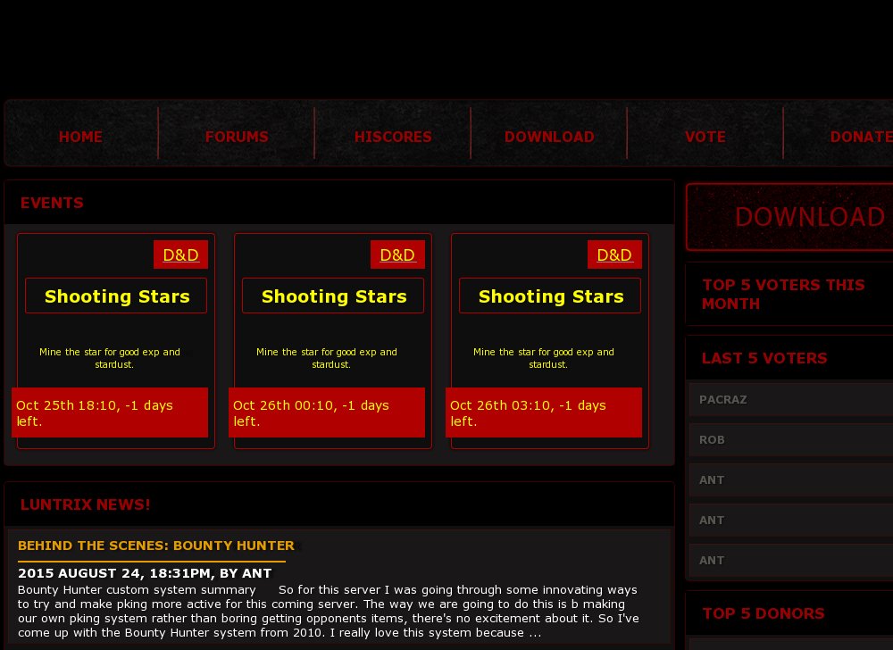Open D&D link on Oct 26th 03:10 event

point(614,255)
